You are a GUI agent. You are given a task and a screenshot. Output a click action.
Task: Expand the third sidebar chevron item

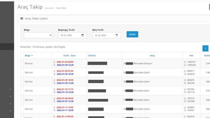pos(10,104)
